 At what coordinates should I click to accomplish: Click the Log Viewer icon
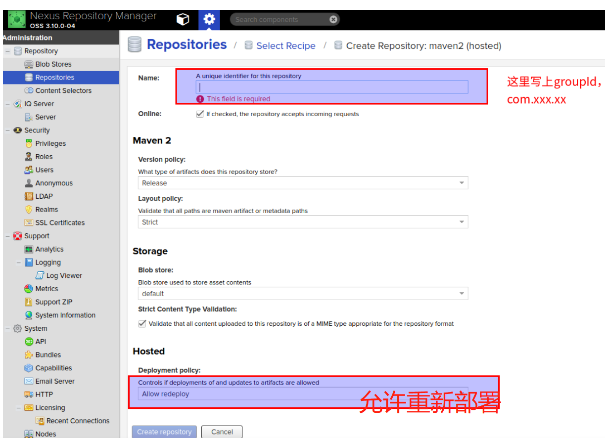point(40,275)
